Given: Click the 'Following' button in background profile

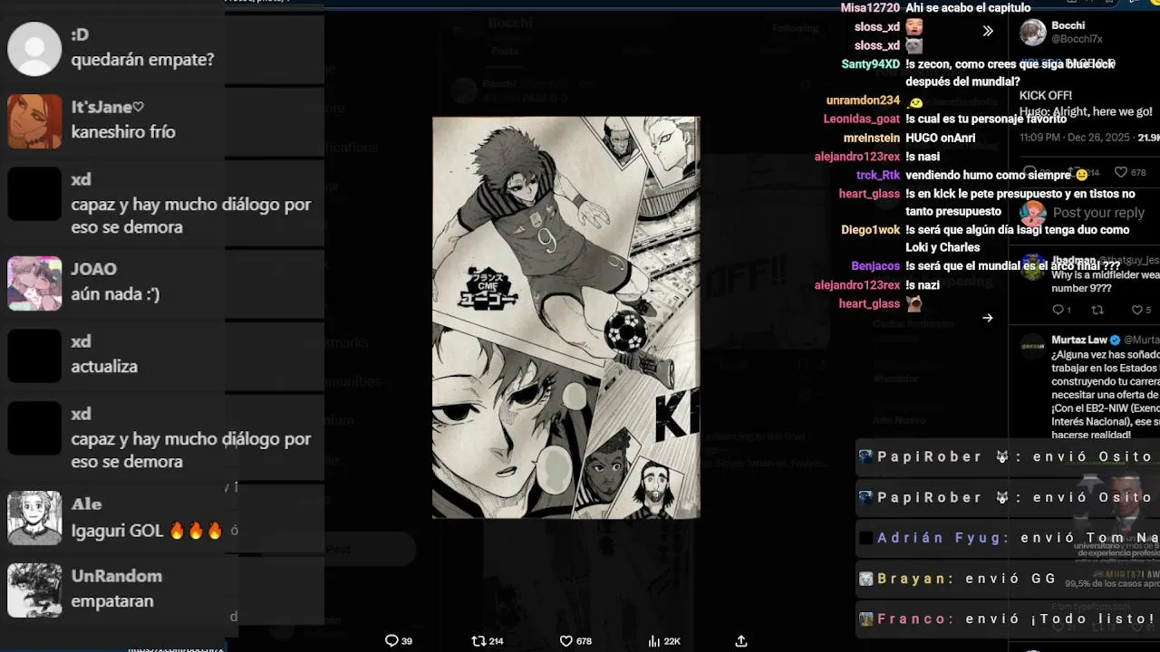Looking at the screenshot, I should (795, 28).
